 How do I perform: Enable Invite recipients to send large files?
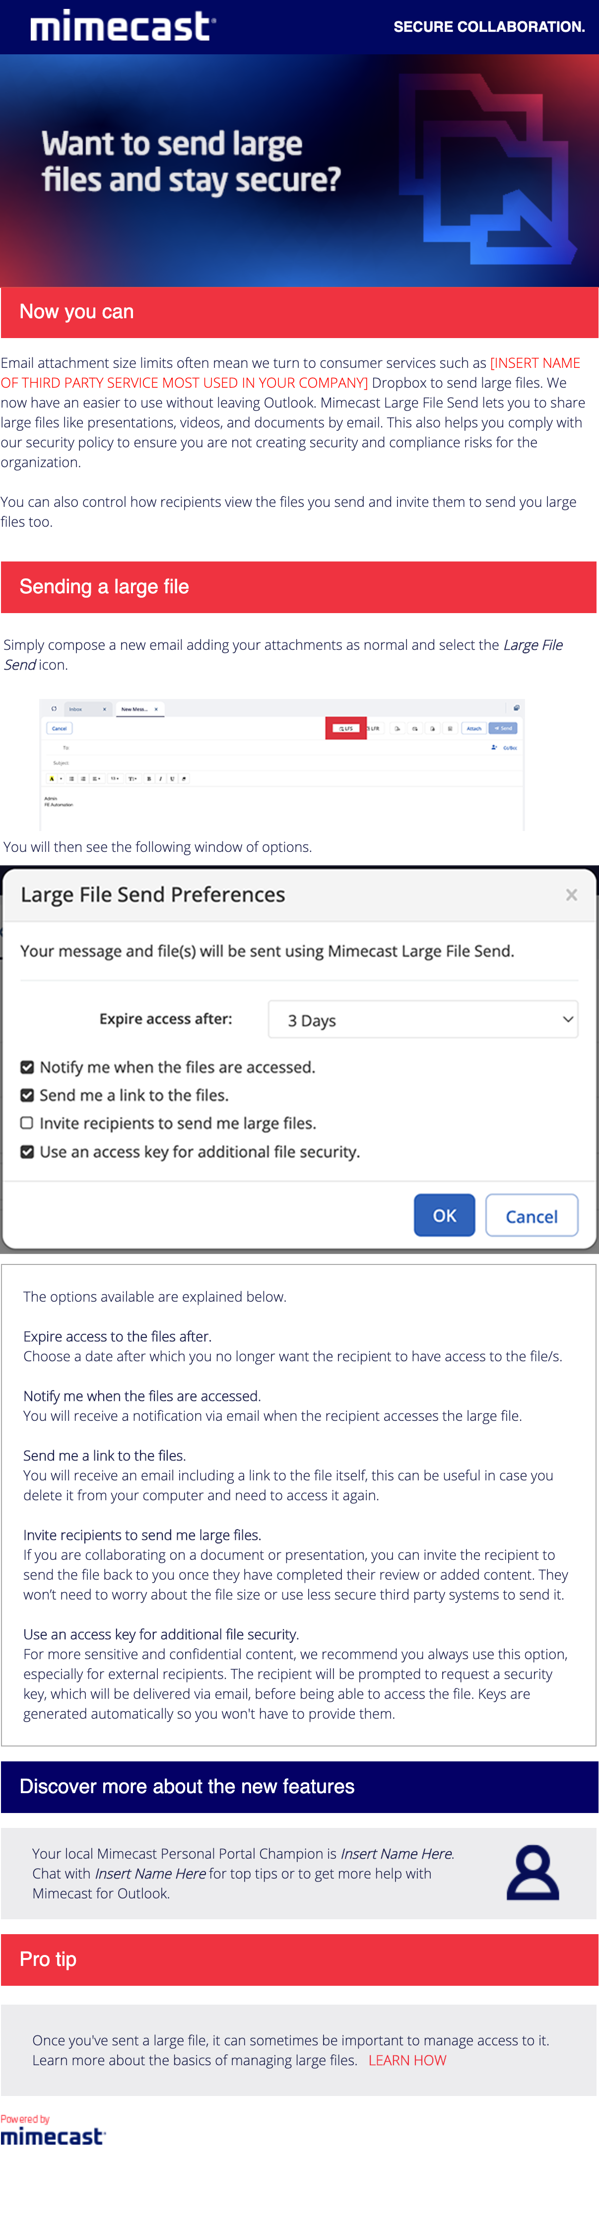(28, 1123)
